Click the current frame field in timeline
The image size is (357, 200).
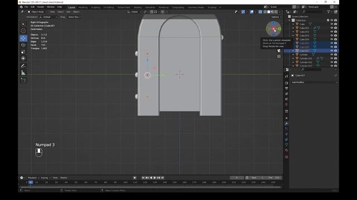[237, 178]
